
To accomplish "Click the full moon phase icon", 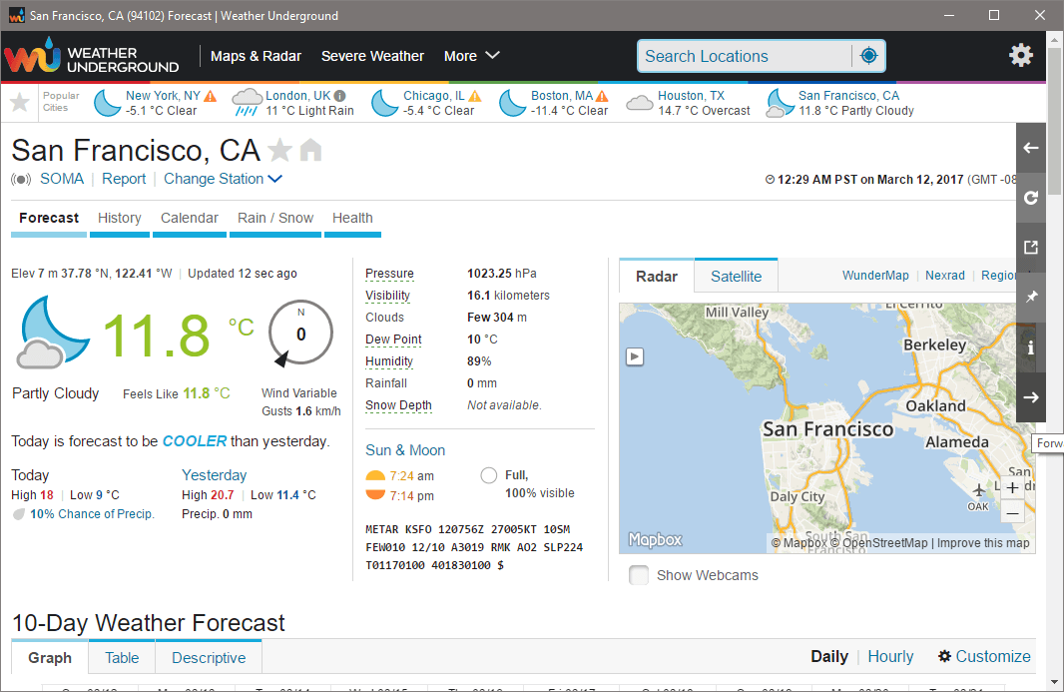I will pos(488,475).
